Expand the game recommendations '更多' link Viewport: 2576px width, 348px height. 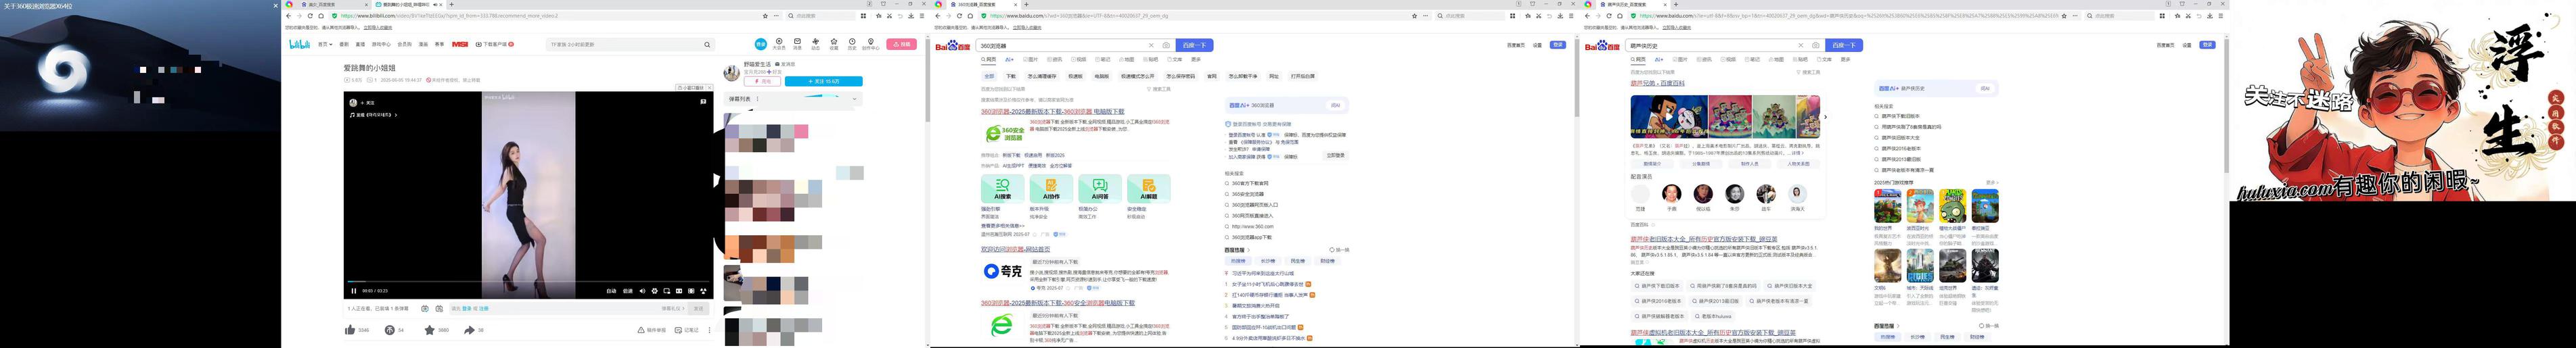1991,182
